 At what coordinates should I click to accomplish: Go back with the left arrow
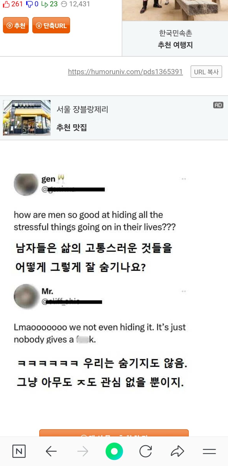[51, 451]
